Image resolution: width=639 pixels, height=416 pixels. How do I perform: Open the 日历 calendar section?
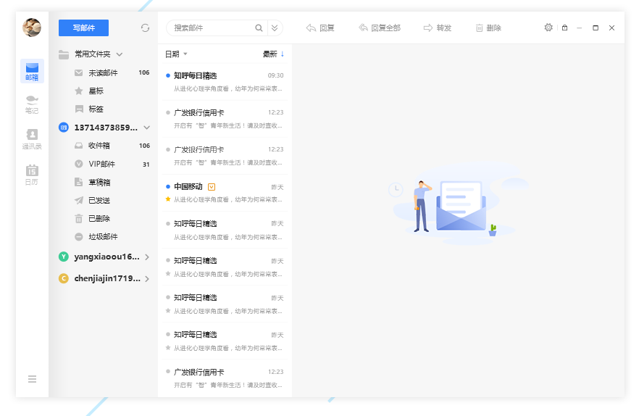[32, 175]
